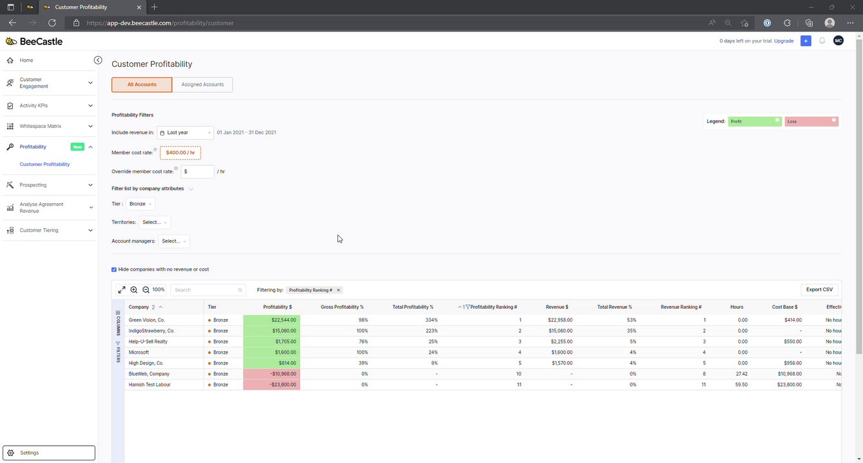The width and height of the screenshot is (863, 463).
Task: Open Settings in the sidebar
Action: (x=49, y=453)
